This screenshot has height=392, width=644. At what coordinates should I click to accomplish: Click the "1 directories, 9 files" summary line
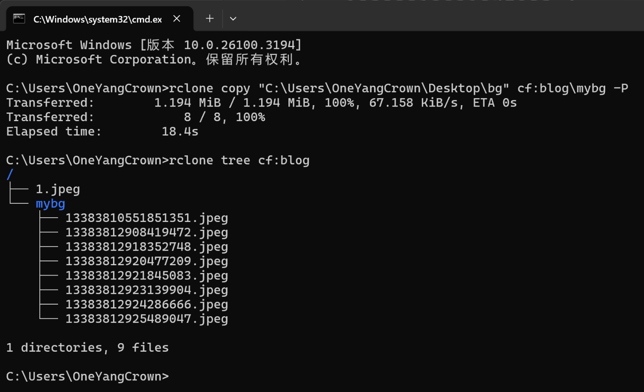point(87,347)
